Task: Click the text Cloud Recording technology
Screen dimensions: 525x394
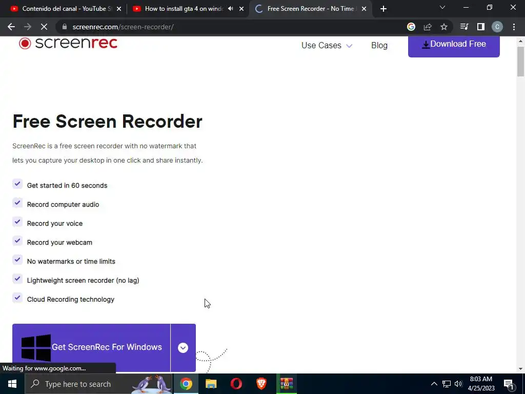Action: [71, 299]
